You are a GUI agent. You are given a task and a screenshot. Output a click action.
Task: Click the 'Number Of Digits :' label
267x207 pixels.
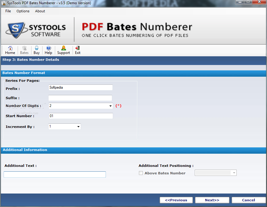(23, 106)
